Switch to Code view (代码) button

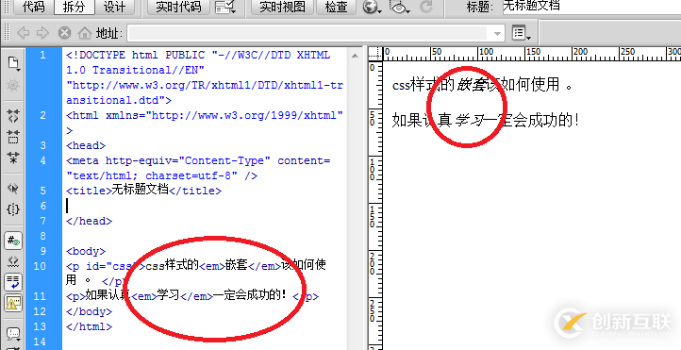click(34, 7)
